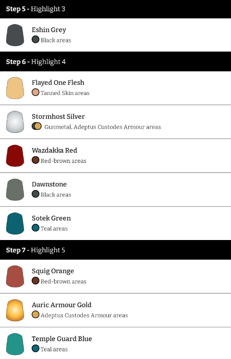Screen dimensions: 231x359
Task: Tap the Flayed One Flesh paint pot icon
Action: pyautogui.click(x=15, y=88)
